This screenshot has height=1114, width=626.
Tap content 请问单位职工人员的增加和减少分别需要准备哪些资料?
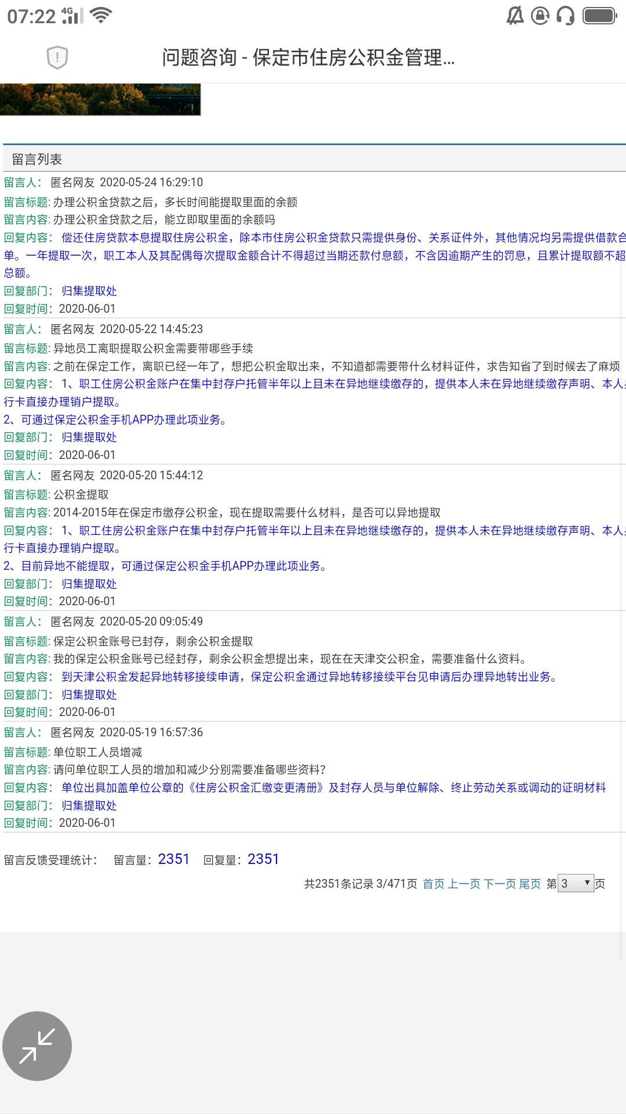tap(190, 769)
